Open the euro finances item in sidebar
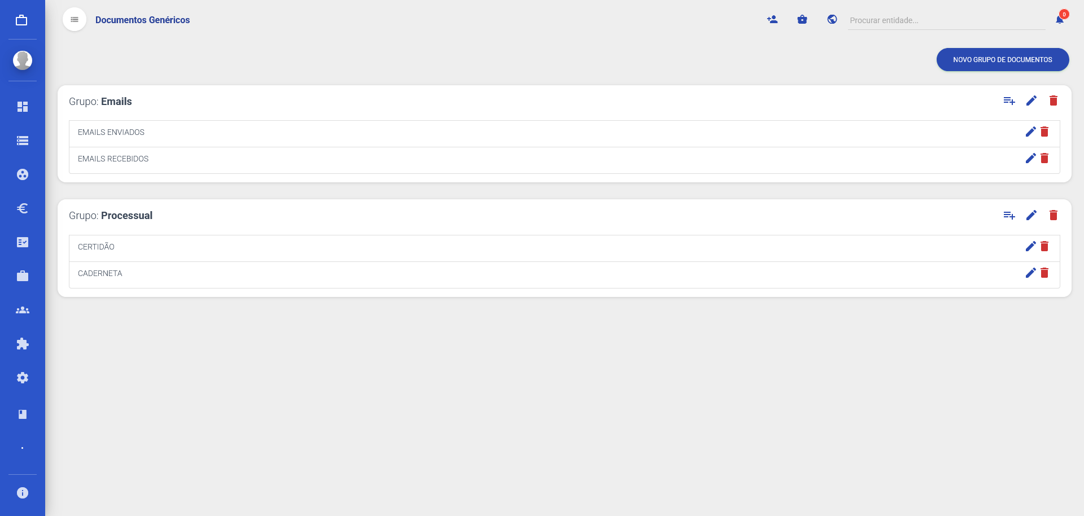The width and height of the screenshot is (1084, 516). [23, 208]
